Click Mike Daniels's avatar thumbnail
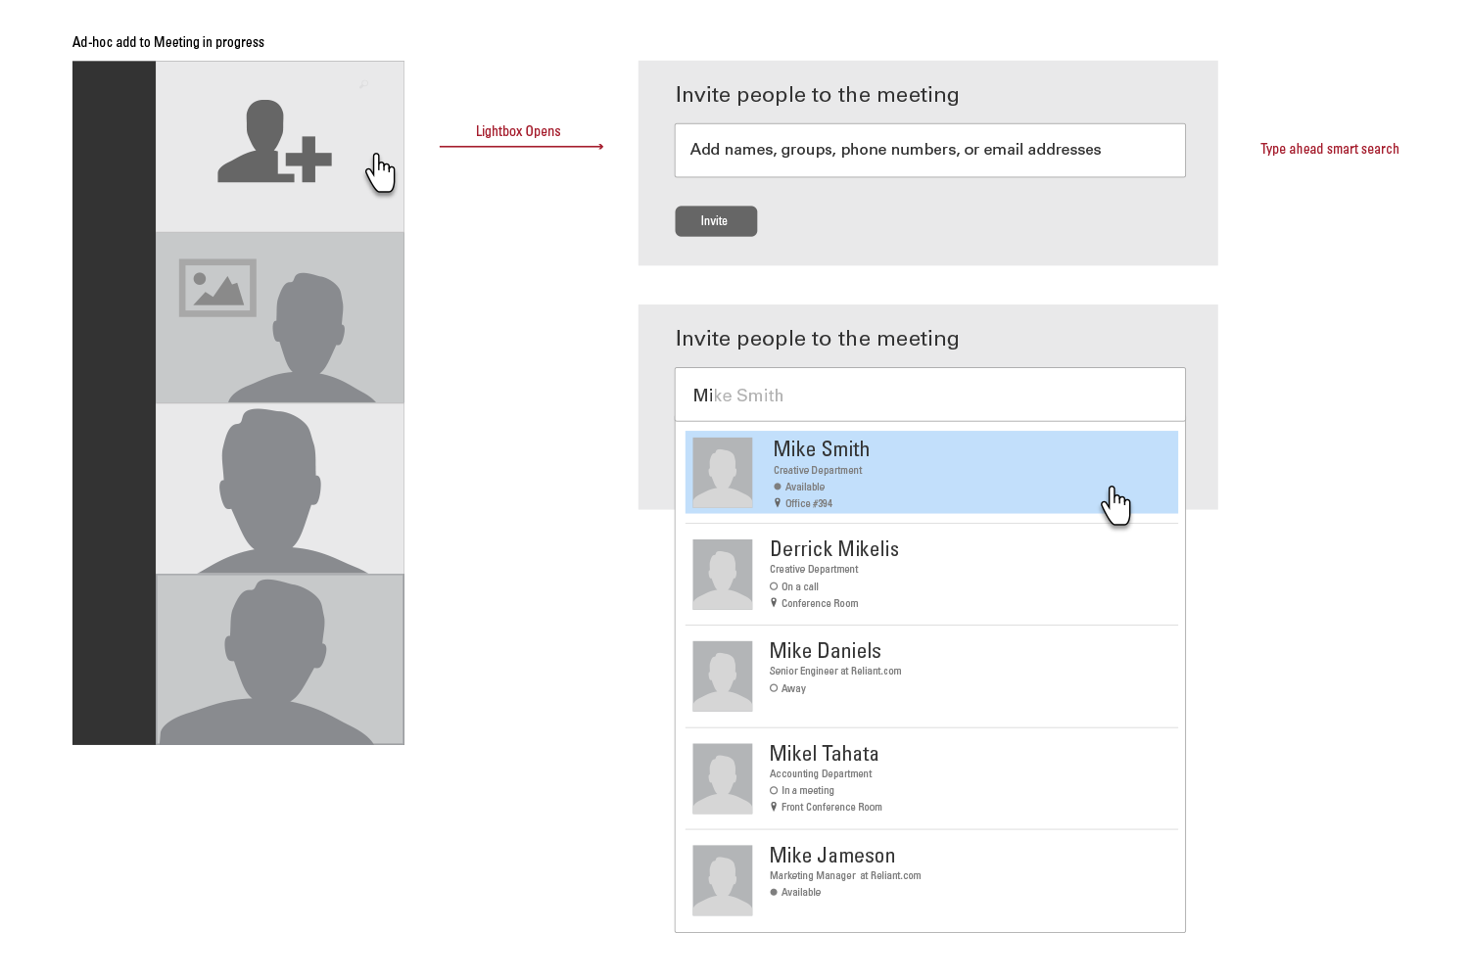Image resolution: width=1469 pixels, height=979 pixels. click(723, 676)
